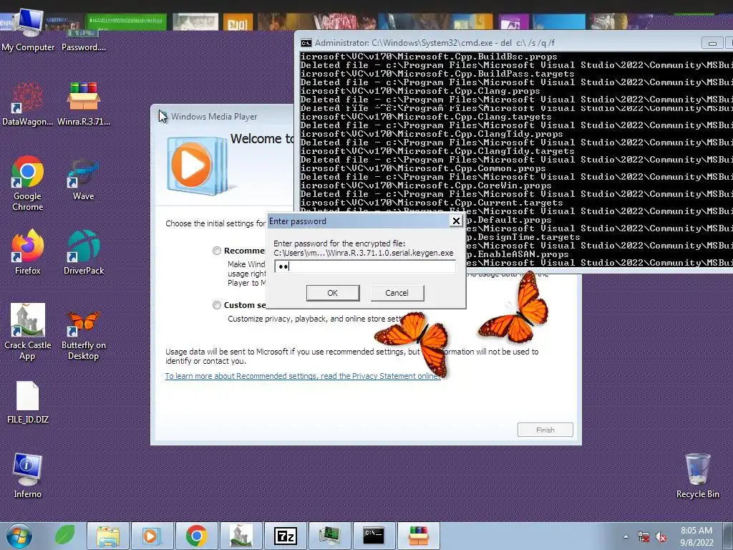Click the muted volume tray icon
The image size is (733, 550).
(x=661, y=537)
